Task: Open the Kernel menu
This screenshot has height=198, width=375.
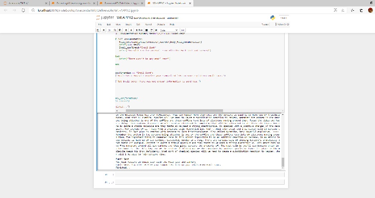Action: [149, 24]
